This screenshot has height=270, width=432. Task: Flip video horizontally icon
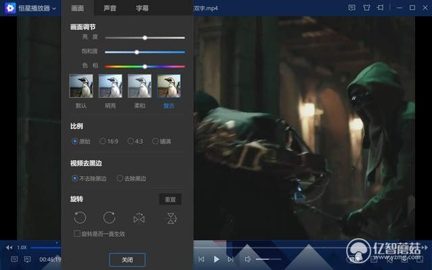[139, 219]
